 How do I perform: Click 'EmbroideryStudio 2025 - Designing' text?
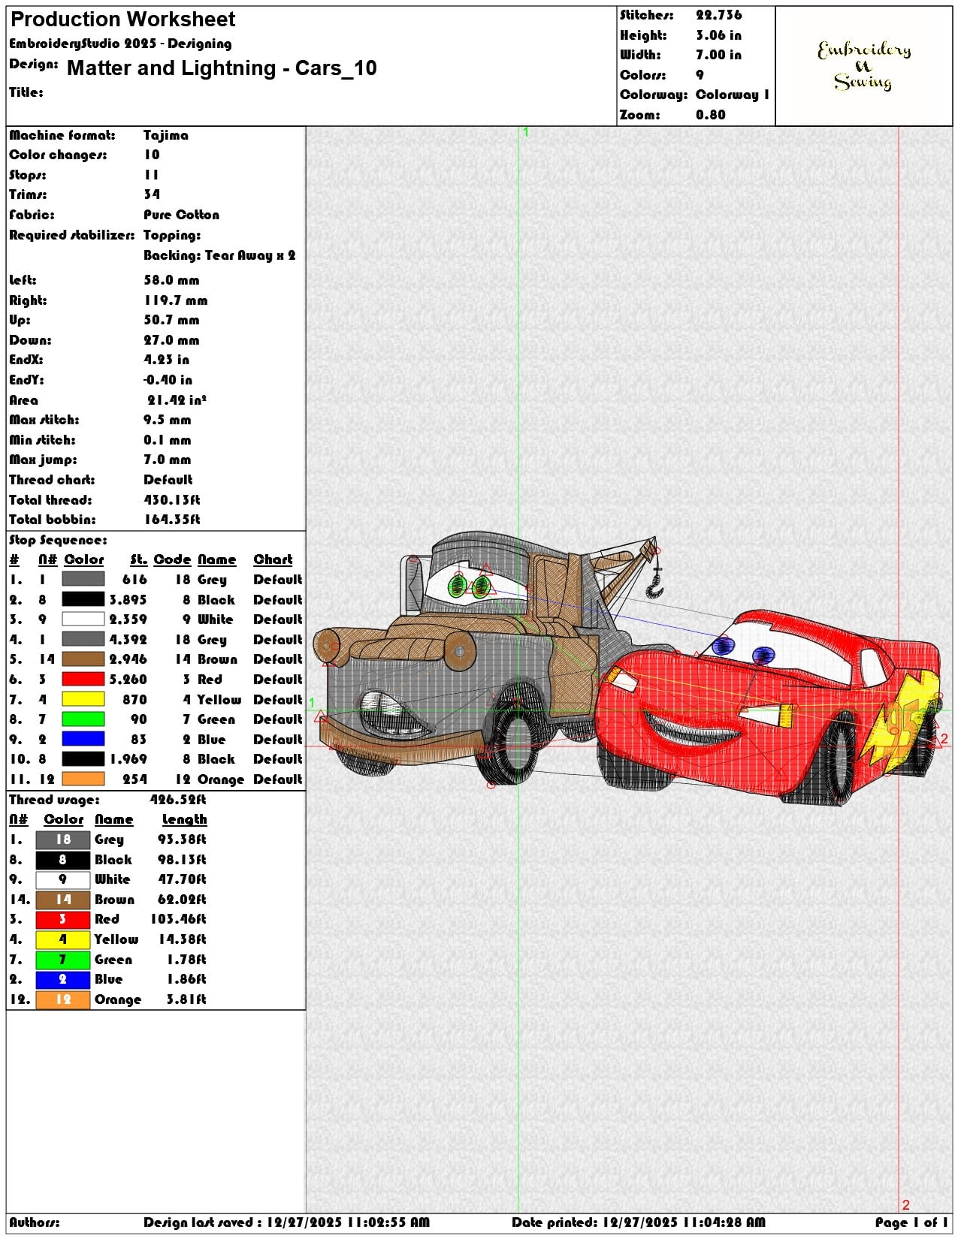click(120, 44)
